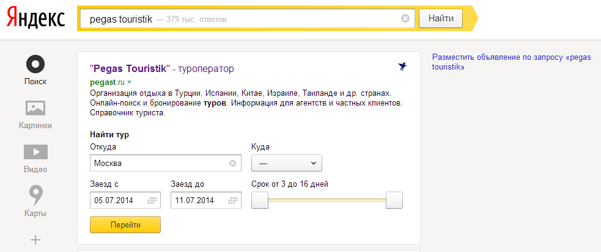Expand the Куда destination dropdown

287,163
